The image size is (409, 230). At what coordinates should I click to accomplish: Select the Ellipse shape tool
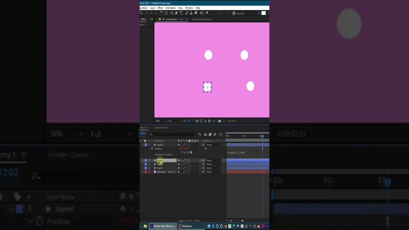click(172, 13)
